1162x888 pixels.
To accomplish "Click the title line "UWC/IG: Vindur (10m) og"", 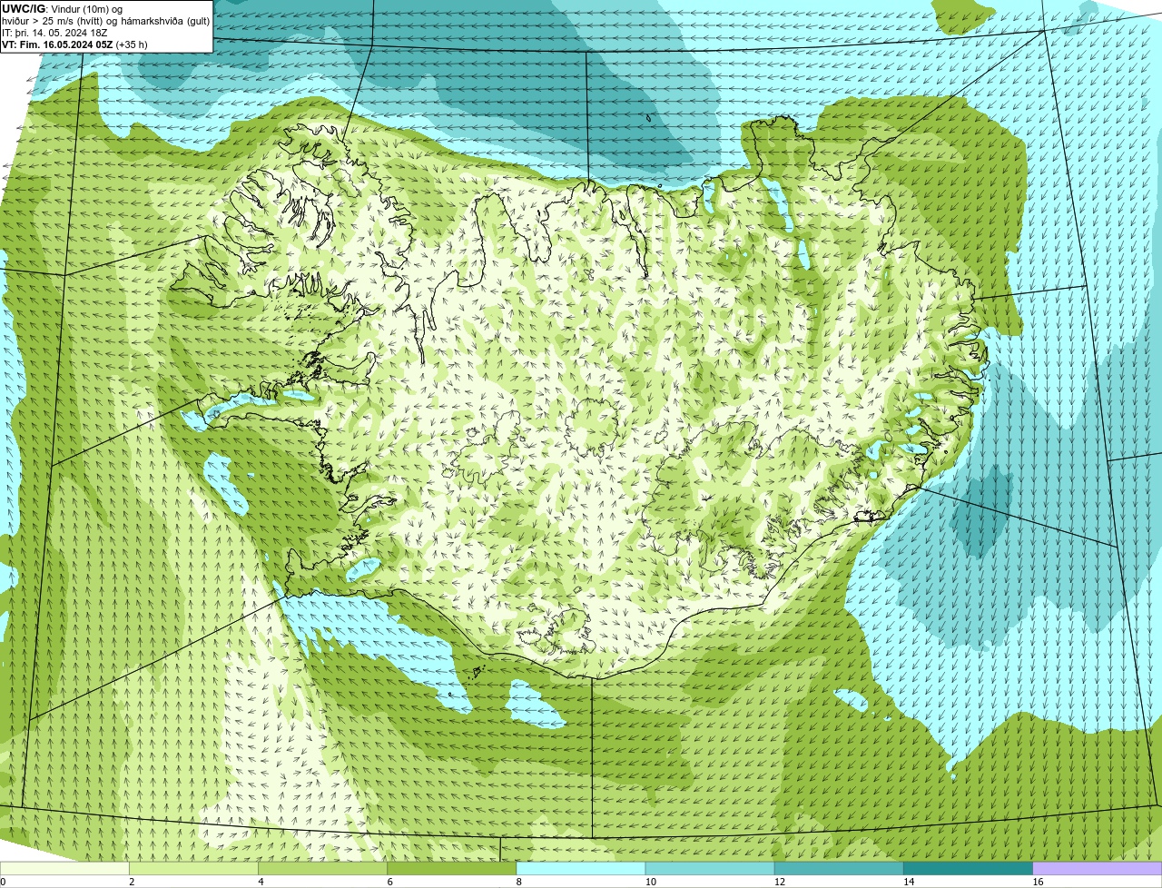I will coord(62,9).
